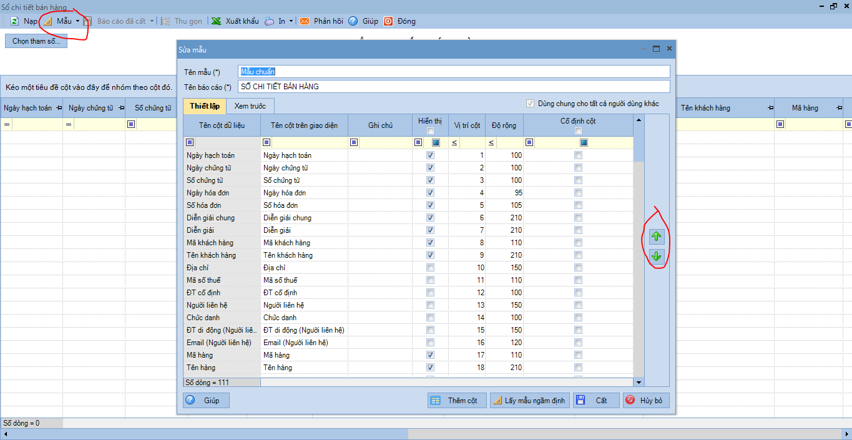Click the Cất save button
The width and height of the screenshot is (852, 440).
(596, 401)
